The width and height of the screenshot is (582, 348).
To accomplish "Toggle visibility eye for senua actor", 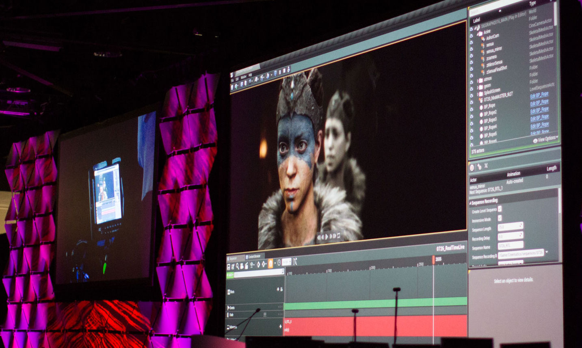I will click(x=472, y=50).
